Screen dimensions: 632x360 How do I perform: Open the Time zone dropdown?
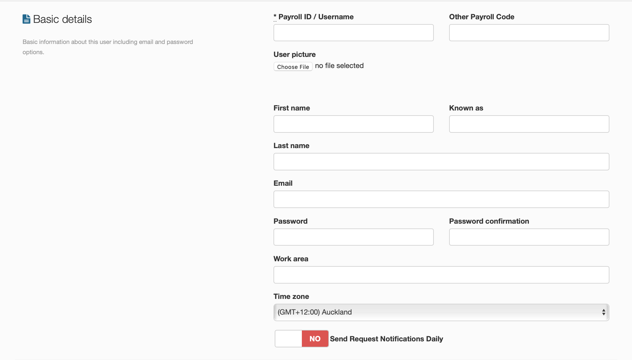441,312
